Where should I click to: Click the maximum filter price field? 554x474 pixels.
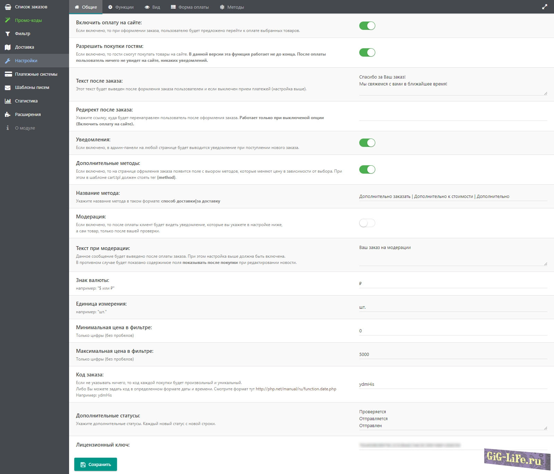(453, 355)
